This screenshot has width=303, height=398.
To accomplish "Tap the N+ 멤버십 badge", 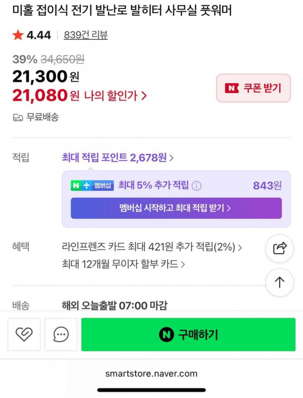I will point(92,186).
